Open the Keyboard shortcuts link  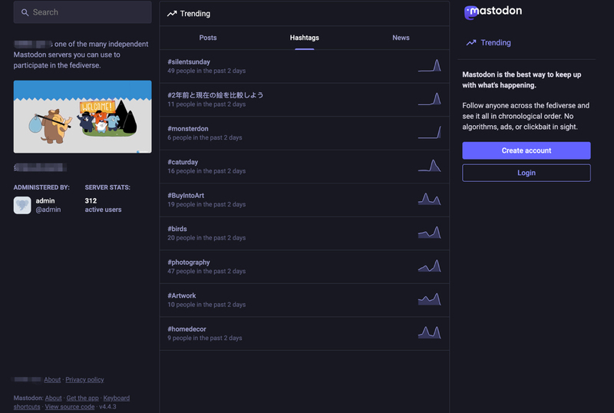click(x=117, y=398)
